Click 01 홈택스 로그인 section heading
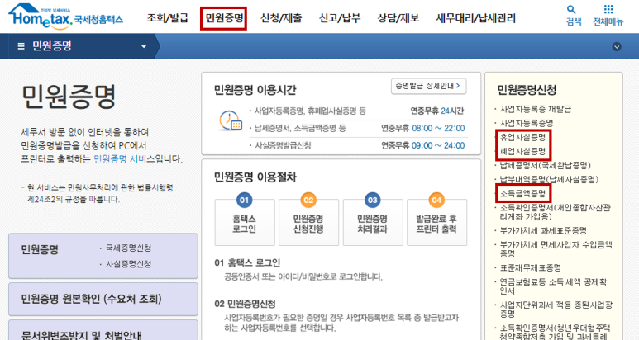The image size is (639, 340). (x=247, y=262)
